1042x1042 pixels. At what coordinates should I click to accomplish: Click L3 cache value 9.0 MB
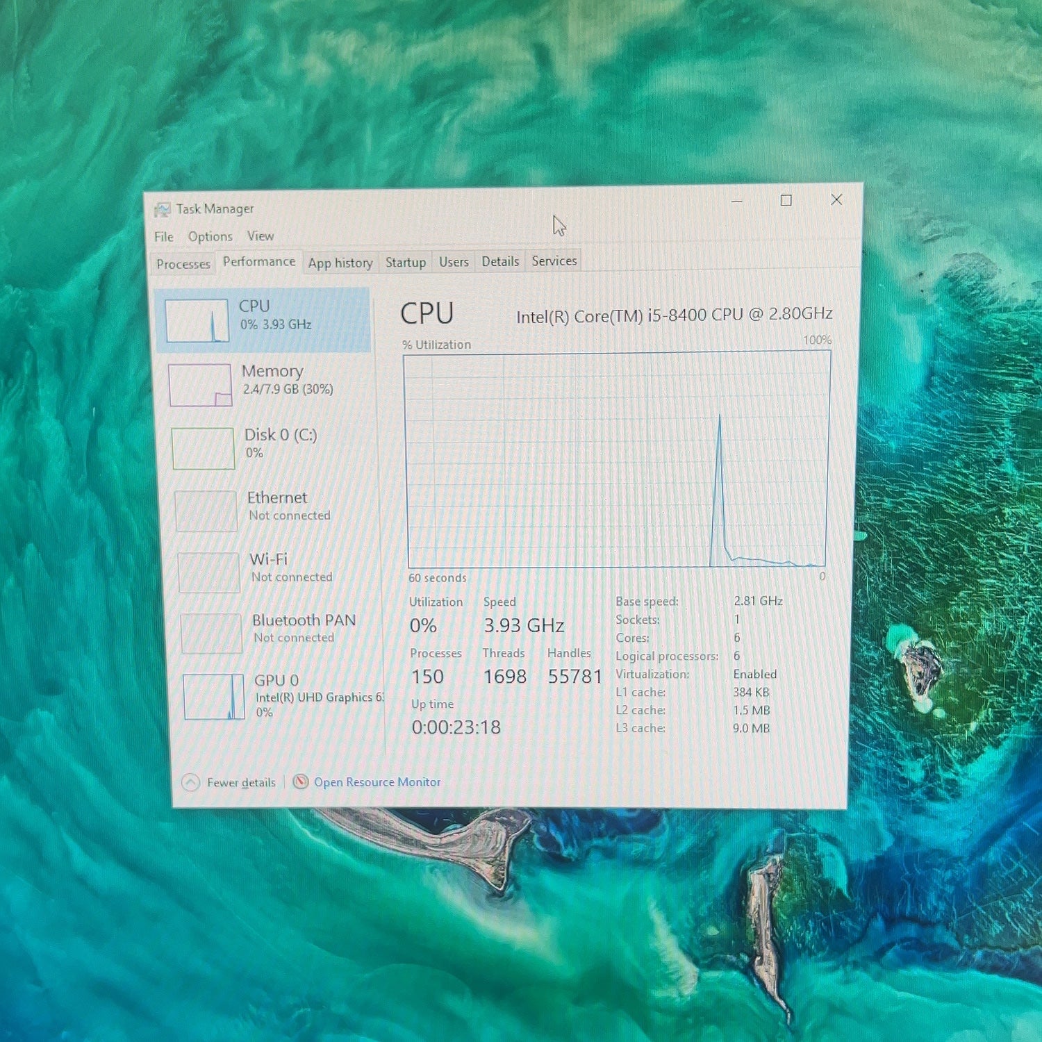751,728
